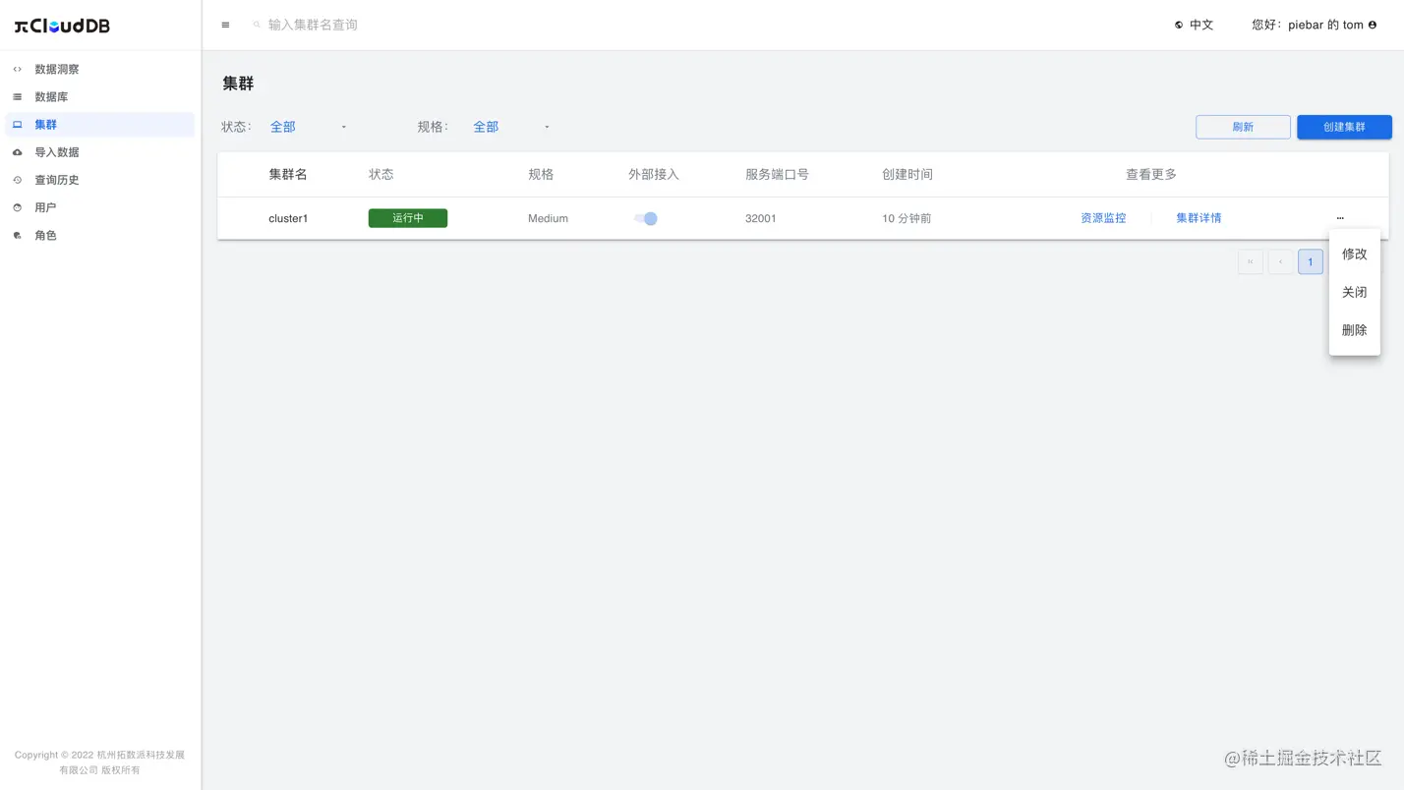Open 集群详情 link for cluster1
Screen dimensions: 1404x790
pyautogui.click(x=1199, y=218)
